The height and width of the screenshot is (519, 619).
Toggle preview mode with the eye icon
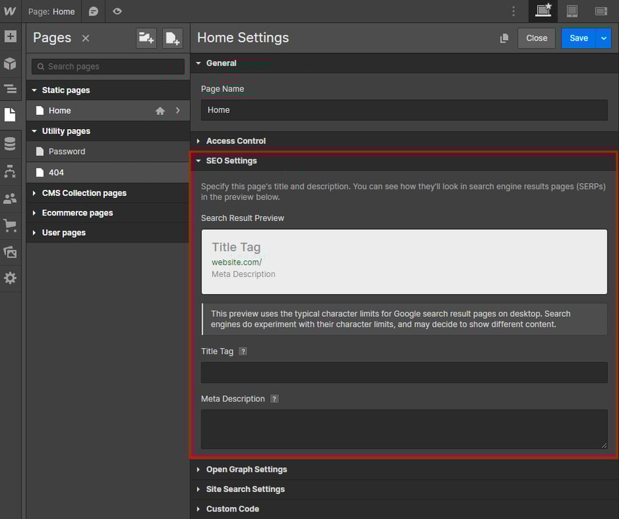(116, 11)
